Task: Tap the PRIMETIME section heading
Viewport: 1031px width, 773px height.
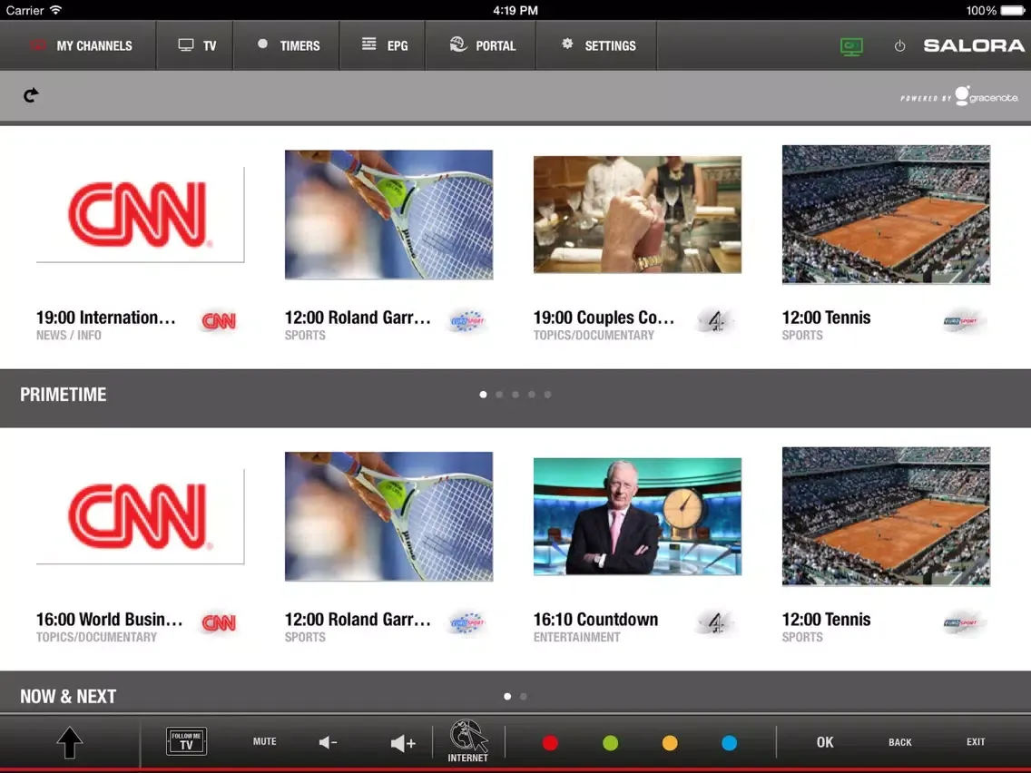Action: pyautogui.click(x=64, y=395)
